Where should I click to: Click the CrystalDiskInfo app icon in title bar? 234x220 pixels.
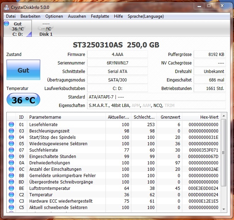6,7
